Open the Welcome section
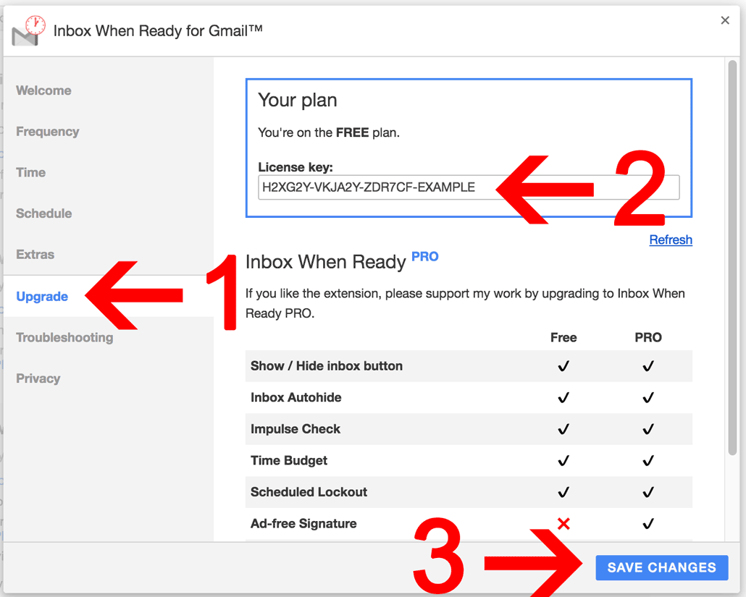Image resolution: width=746 pixels, height=597 pixels. pyautogui.click(x=43, y=90)
